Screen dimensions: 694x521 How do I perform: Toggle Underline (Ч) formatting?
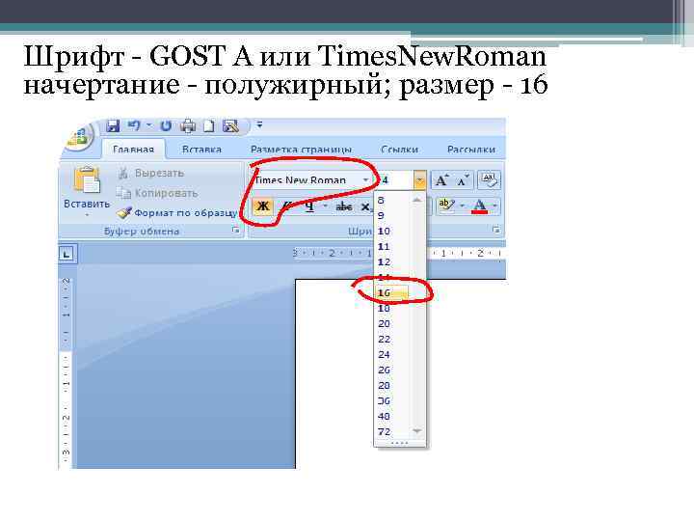309,206
